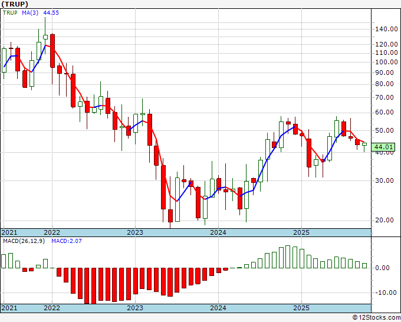Click 2022 on the MACD timeline

pos(52,308)
